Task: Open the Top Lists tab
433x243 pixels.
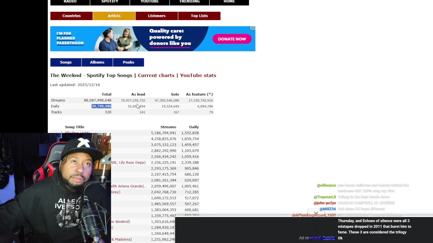Action: point(199,16)
